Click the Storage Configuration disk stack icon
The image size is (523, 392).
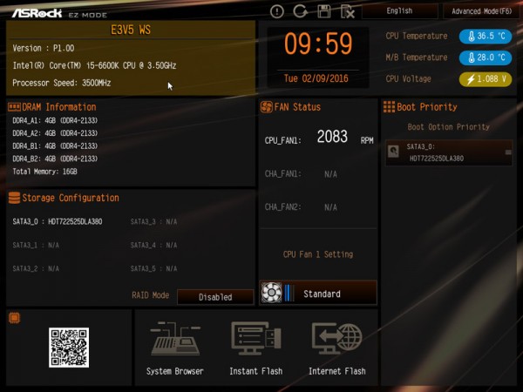pyautogui.click(x=14, y=198)
